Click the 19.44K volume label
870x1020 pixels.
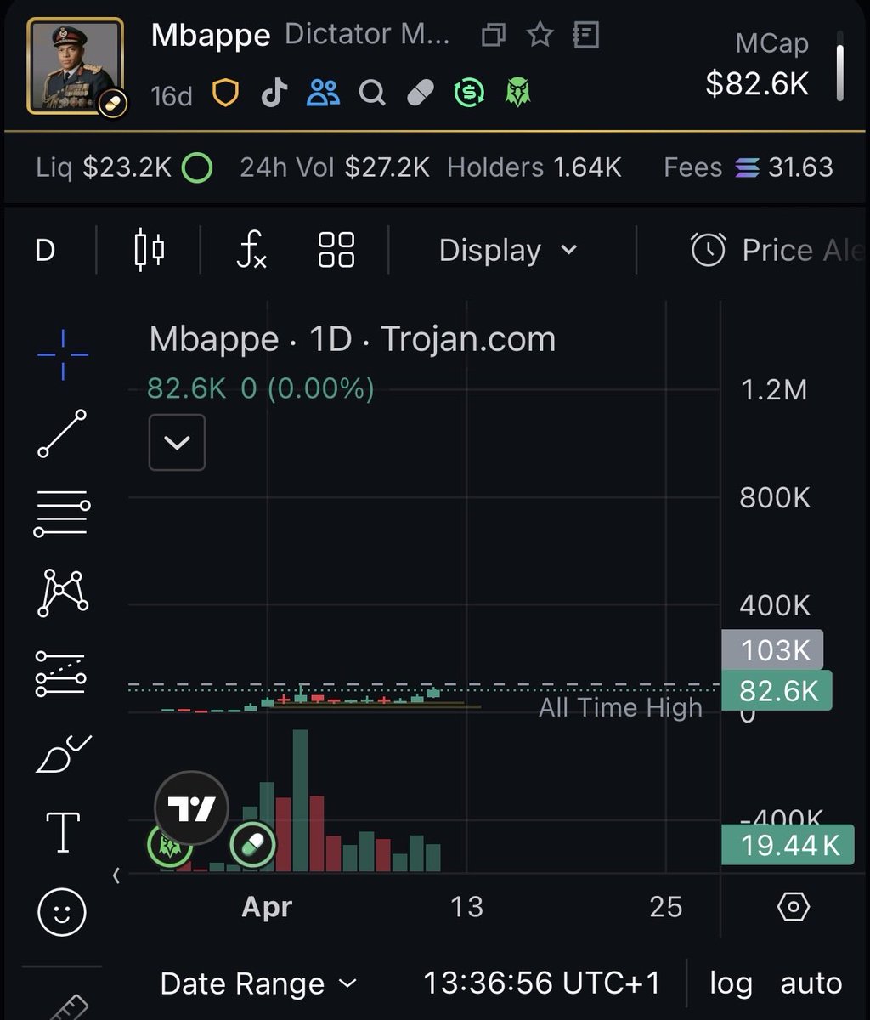point(788,845)
